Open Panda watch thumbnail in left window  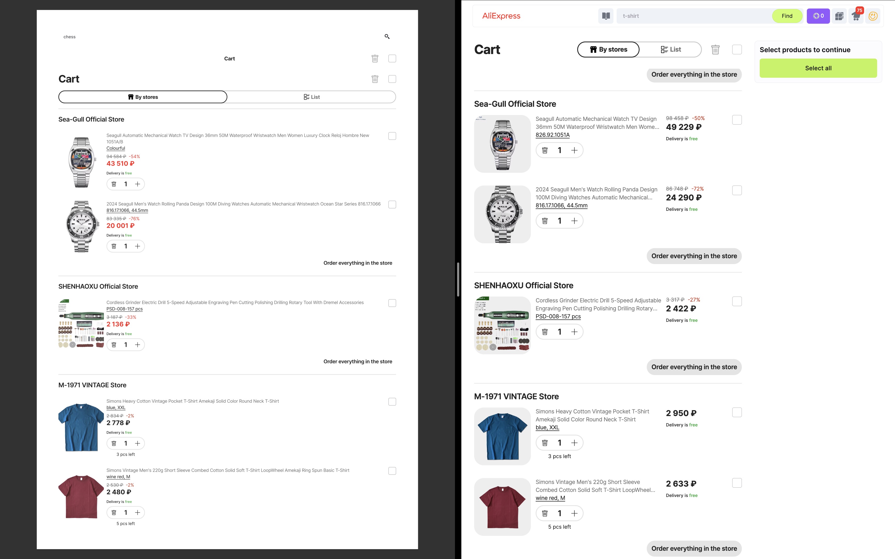[81, 226]
